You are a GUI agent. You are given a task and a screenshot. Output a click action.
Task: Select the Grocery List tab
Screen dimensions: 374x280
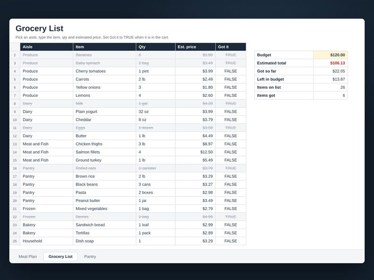(x=60, y=257)
